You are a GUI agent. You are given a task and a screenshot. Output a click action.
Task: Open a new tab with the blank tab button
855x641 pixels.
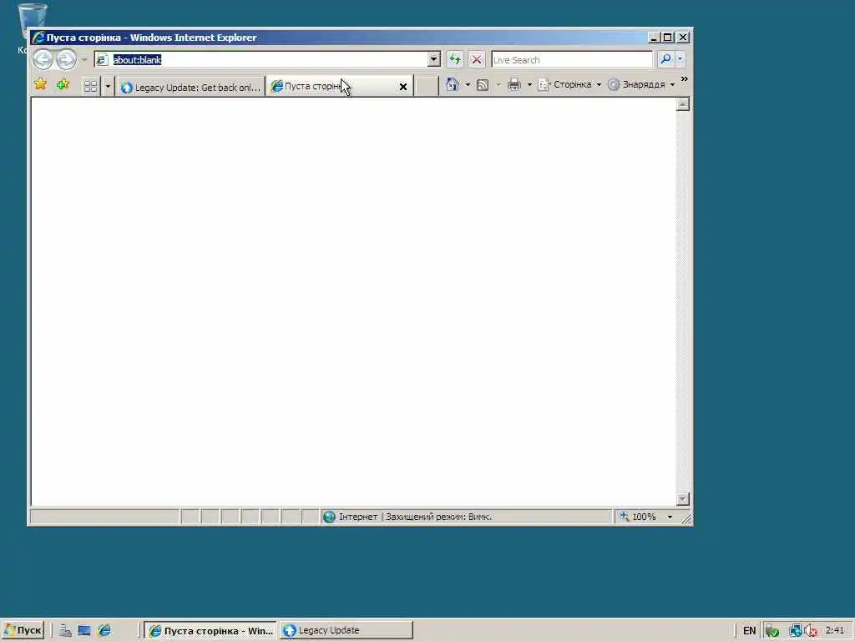point(427,86)
